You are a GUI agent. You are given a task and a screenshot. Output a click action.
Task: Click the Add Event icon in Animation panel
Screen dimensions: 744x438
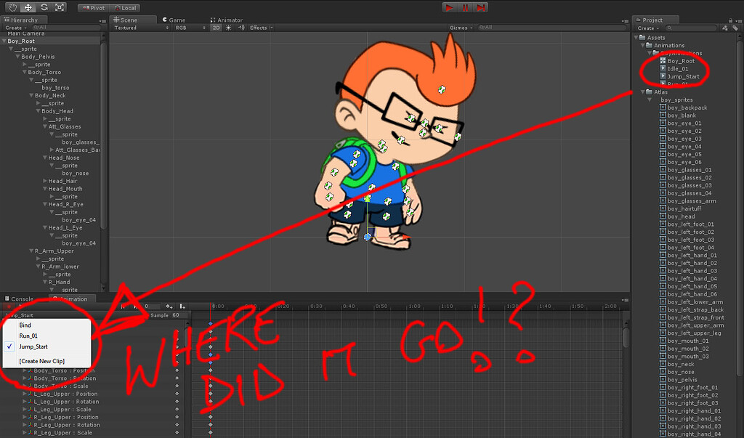183,306
